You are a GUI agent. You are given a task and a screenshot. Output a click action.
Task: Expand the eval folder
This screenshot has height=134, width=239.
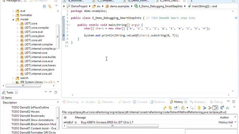coord(13,11)
